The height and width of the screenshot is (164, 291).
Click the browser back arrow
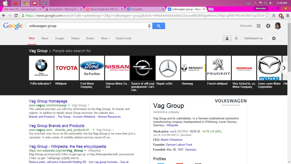(4, 16)
